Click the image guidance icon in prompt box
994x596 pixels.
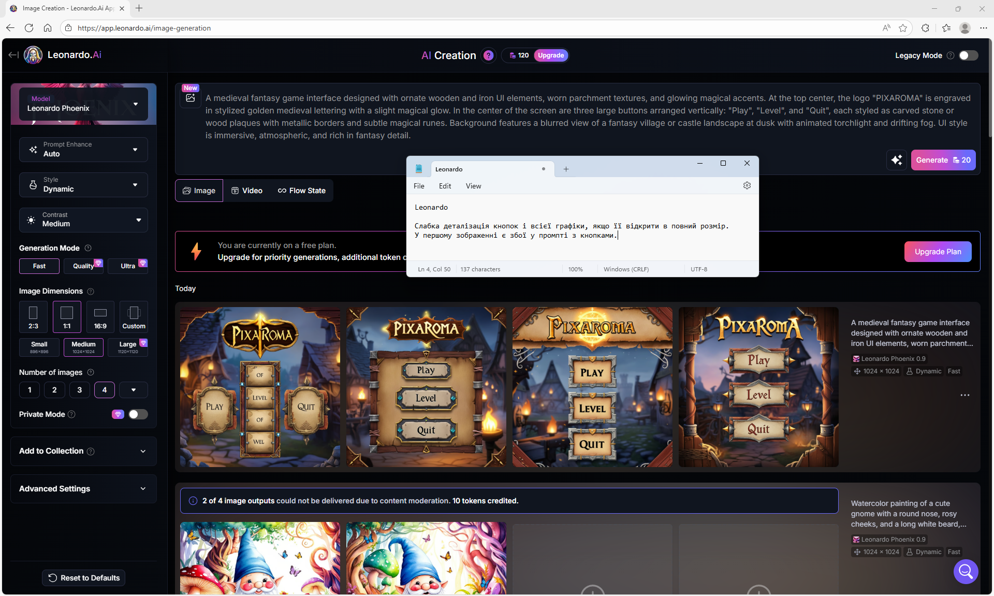191,97
